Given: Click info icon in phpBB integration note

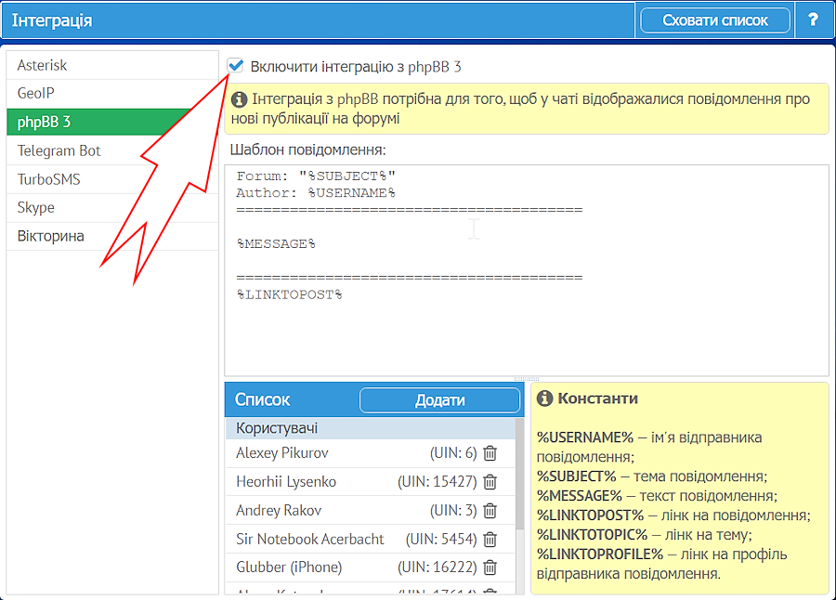Looking at the screenshot, I should pos(240,99).
